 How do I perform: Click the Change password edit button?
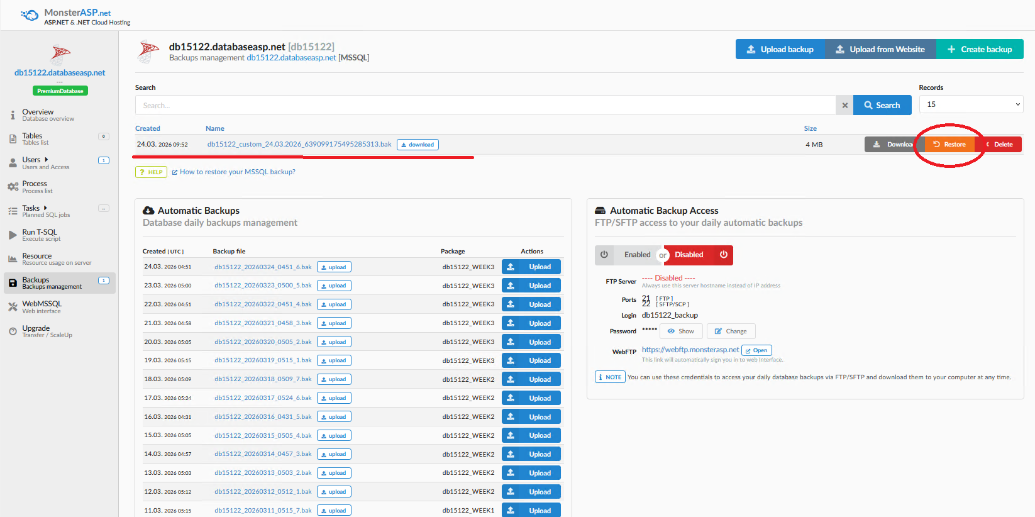coord(731,331)
